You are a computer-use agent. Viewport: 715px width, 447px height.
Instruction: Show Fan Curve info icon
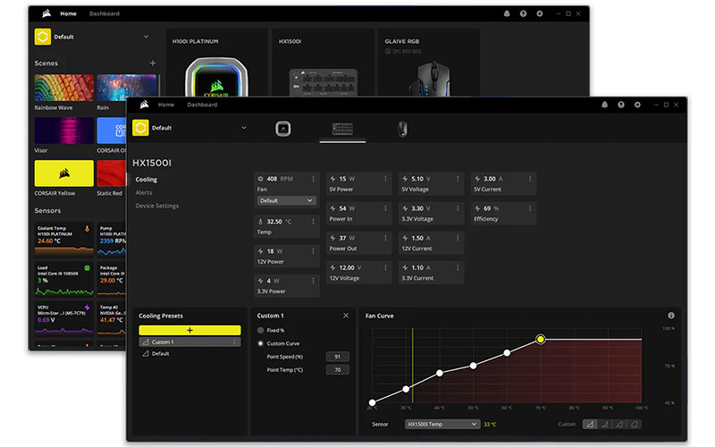point(671,316)
